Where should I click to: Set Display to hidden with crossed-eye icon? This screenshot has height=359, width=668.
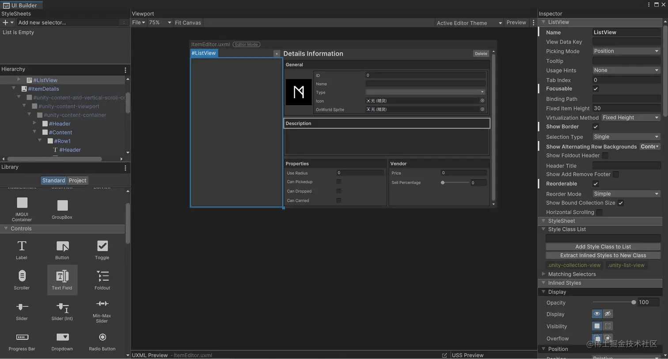point(608,314)
